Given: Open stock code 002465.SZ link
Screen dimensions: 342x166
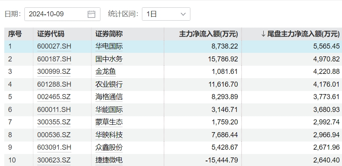Looking at the screenshot, I should pos(54,97).
